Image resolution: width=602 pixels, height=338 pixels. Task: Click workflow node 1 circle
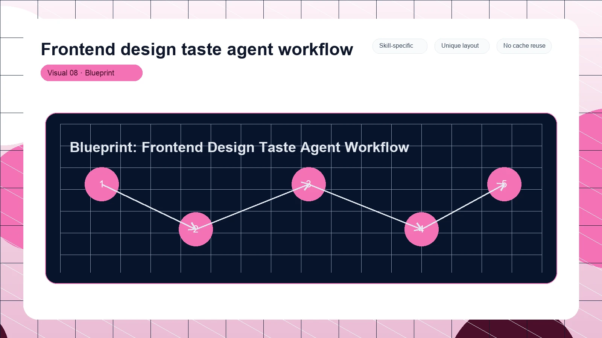pyautogui.click(x=102, y=184)
